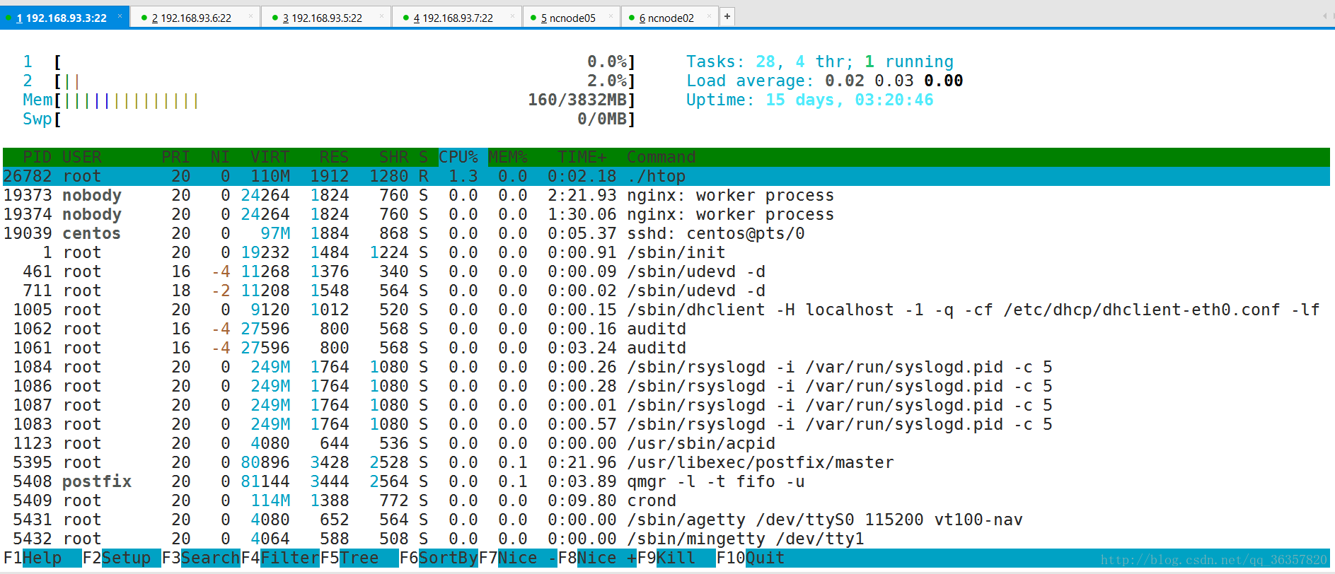Screen dimensions: 1335x574
Task: Click F10 Quit in htop footer
Action: pos(751,558)
